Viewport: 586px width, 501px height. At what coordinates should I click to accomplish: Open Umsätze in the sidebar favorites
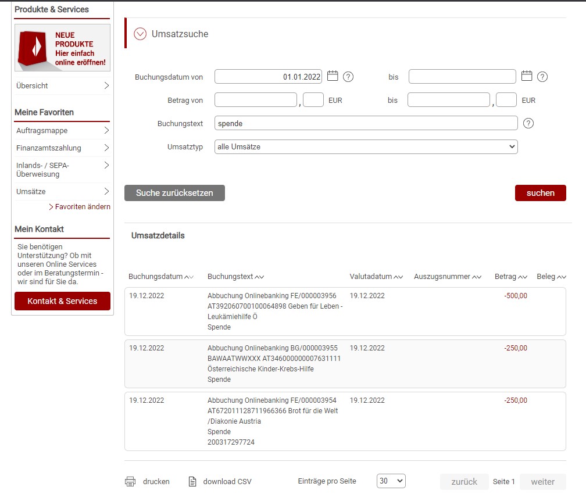(x=62, y=191)
